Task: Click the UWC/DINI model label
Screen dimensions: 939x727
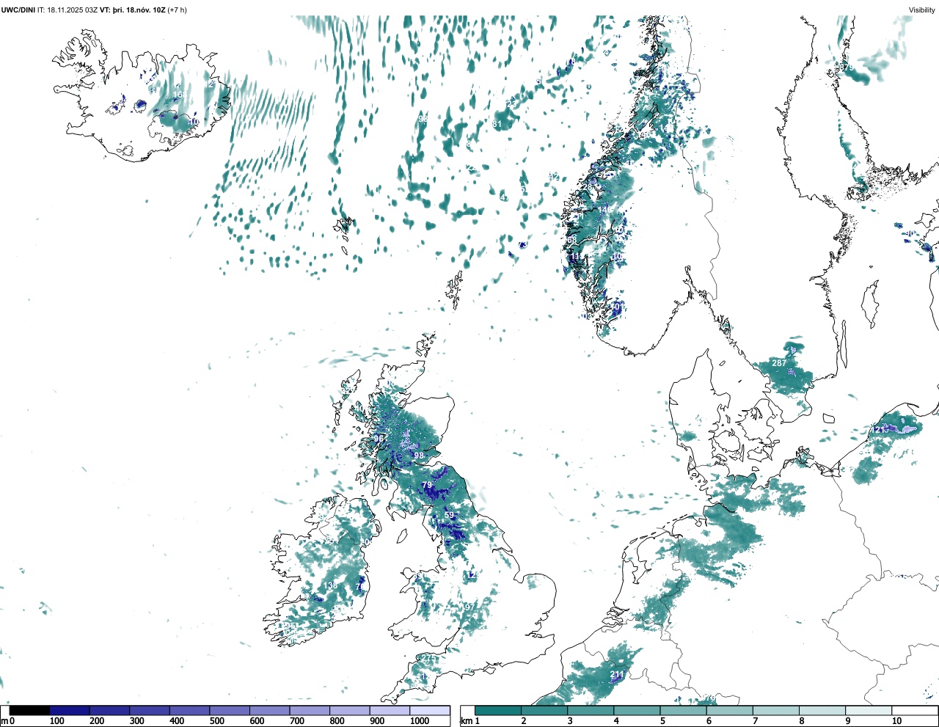Action: pyautogui.click(x=18, y=10)
